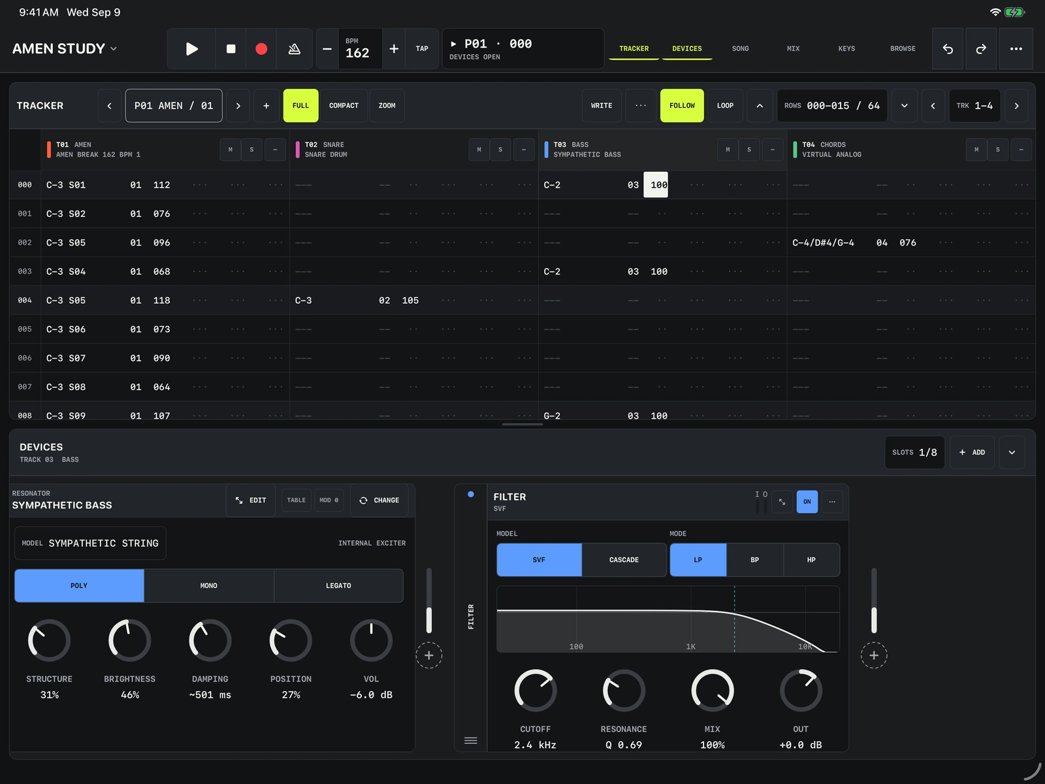Expand the rows range dropdown chevron
This screenshot has width=1045, height=784.
(x=905, y=106)
